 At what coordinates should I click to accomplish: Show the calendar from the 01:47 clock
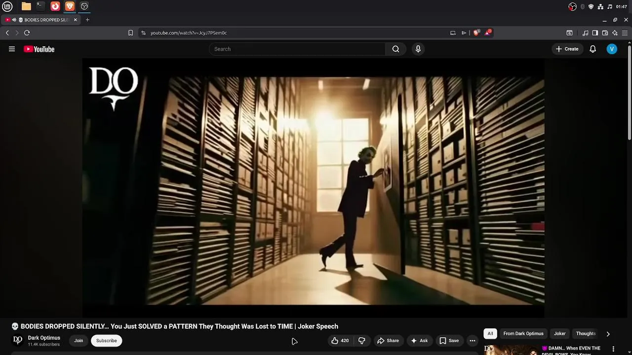(x=622, y=6)
